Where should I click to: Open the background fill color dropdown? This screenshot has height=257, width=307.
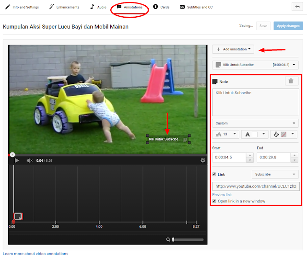point(283,134)
